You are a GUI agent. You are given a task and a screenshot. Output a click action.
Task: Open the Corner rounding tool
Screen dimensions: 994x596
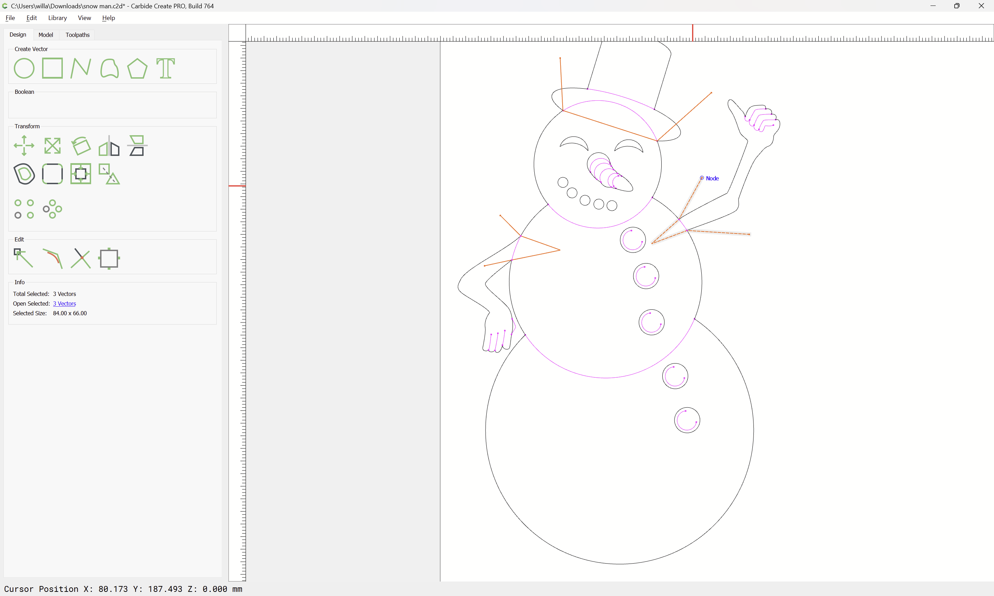click(x=52, y=174)
